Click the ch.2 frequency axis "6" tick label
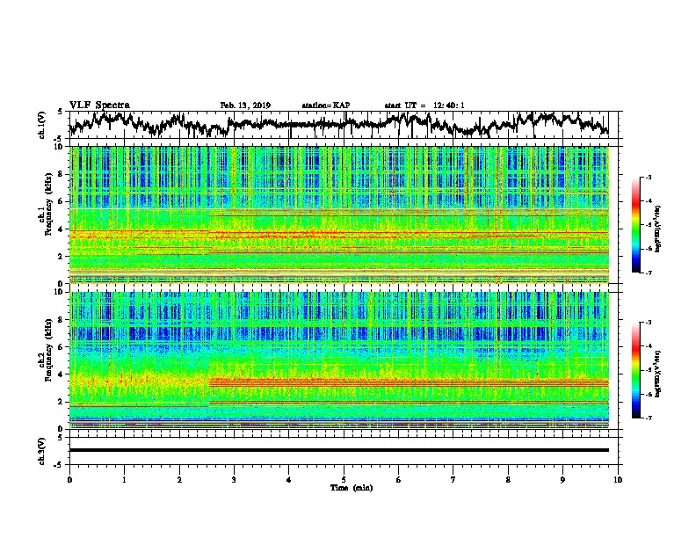The width and height of the screenshot is (696, 538). coord(61,347)
